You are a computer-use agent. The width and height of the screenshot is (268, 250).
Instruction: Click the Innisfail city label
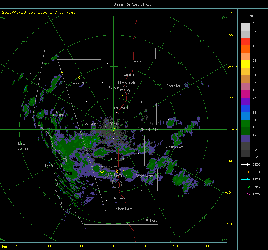(x=120, y=108)
